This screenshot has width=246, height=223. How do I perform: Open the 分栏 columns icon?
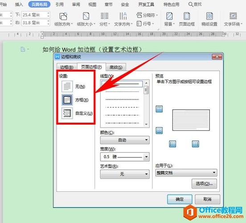(104, 19)
